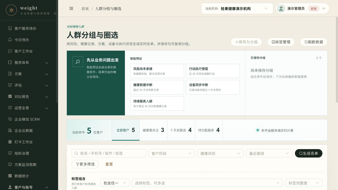Switch to the 健康需关注 tab

click(153, 130)
